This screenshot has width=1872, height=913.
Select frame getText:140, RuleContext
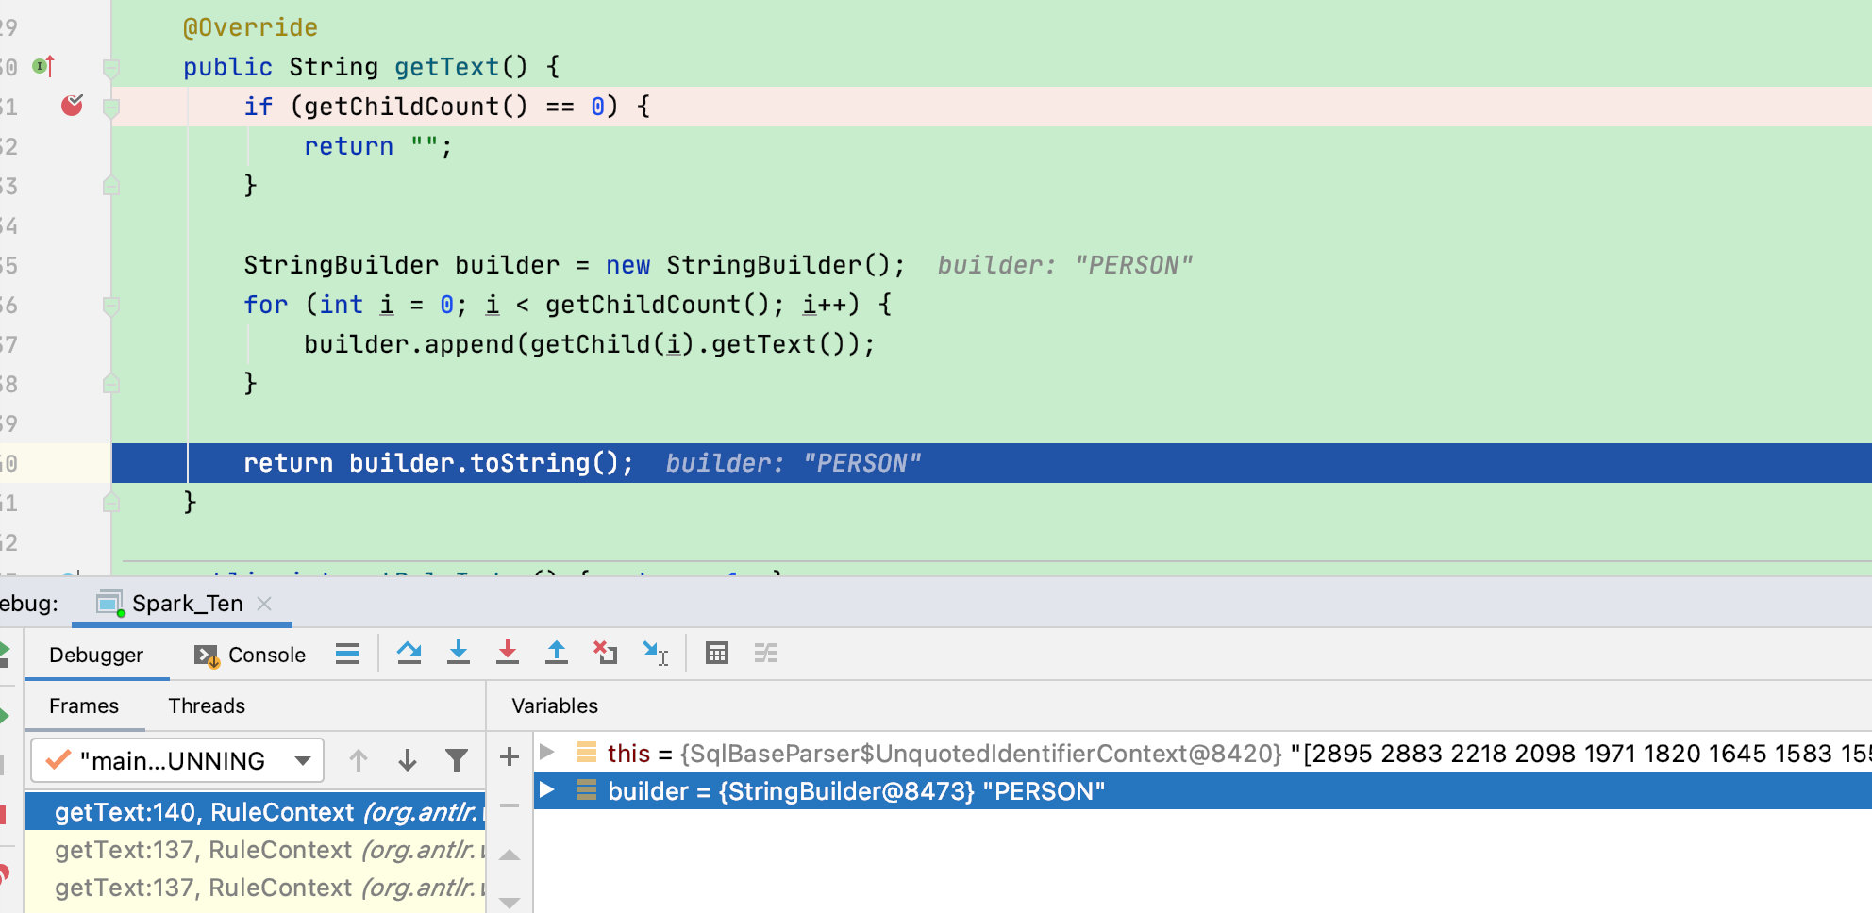[255, 812]
